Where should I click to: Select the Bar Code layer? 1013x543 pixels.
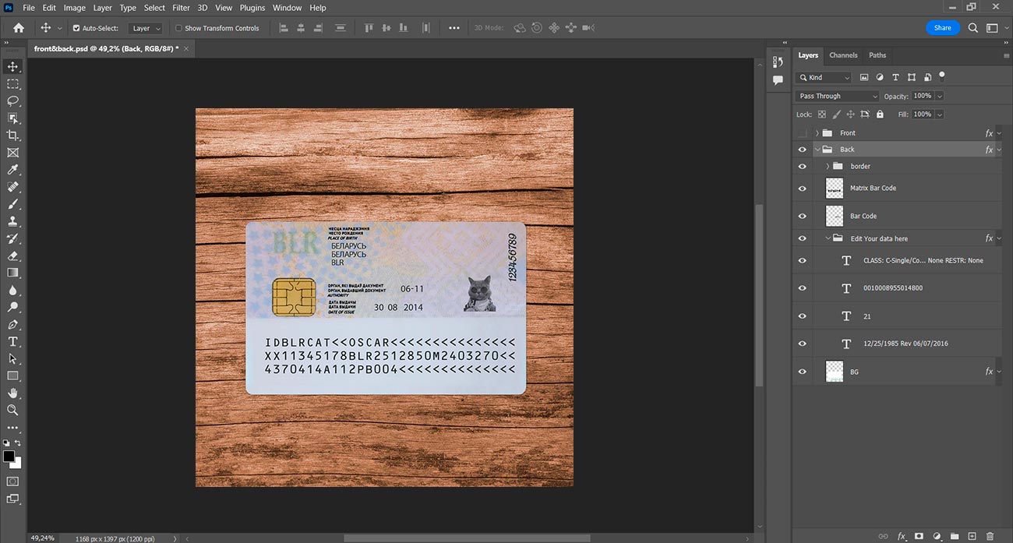[863, 216]
